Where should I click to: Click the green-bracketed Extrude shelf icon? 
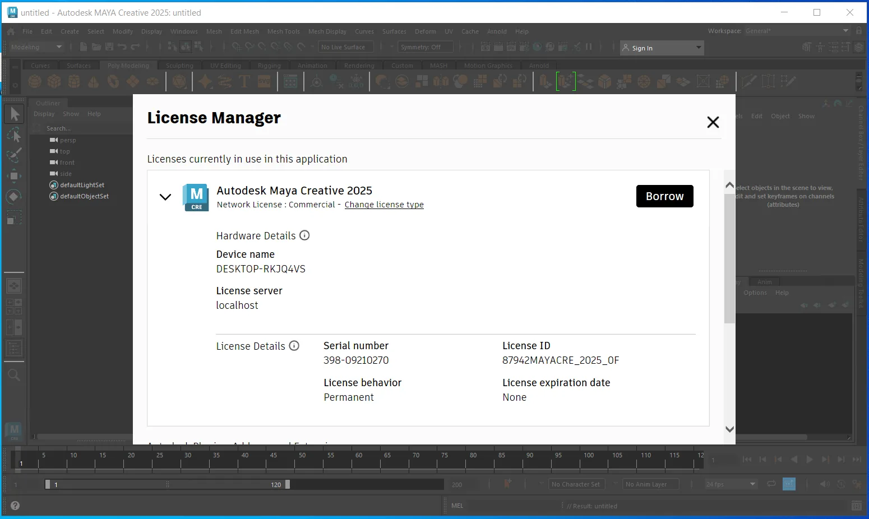[x=566, y=82]
